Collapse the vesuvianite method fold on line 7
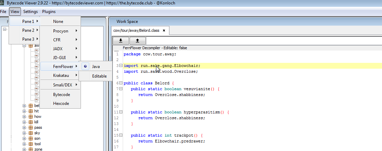Viewport: 382px width, 151px height. tap(121, 89)
